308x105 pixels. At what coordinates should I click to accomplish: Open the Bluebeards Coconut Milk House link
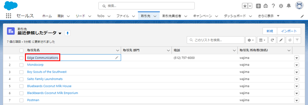click(x=49, y=86)
